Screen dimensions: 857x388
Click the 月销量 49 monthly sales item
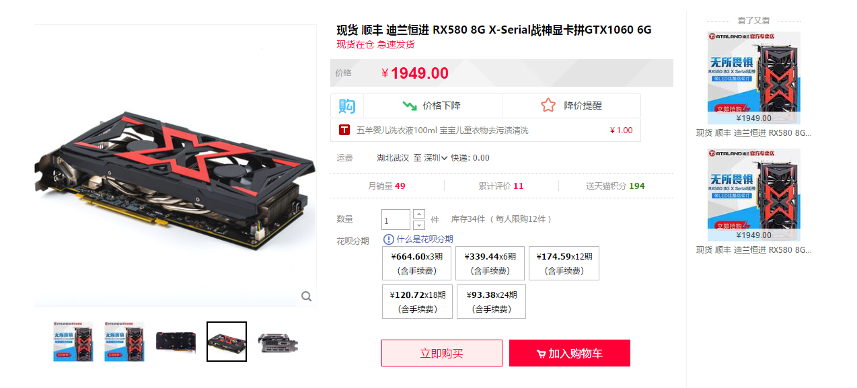pyautogui.click(x=387, y=186)
